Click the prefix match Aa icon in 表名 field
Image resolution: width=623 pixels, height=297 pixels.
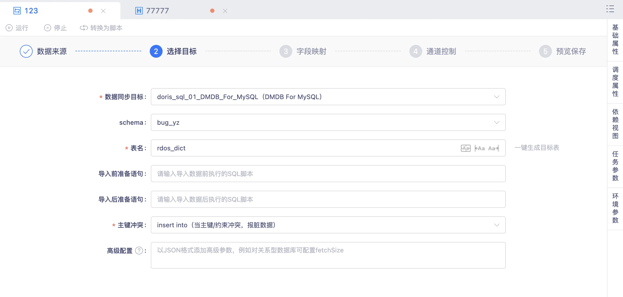click(x=480, y=148)
